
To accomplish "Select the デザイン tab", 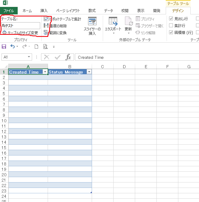I will (178, 11).
